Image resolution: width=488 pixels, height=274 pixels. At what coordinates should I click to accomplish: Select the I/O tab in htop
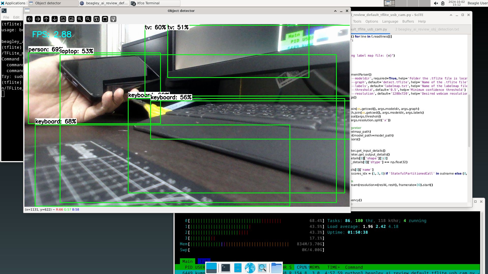204,261
